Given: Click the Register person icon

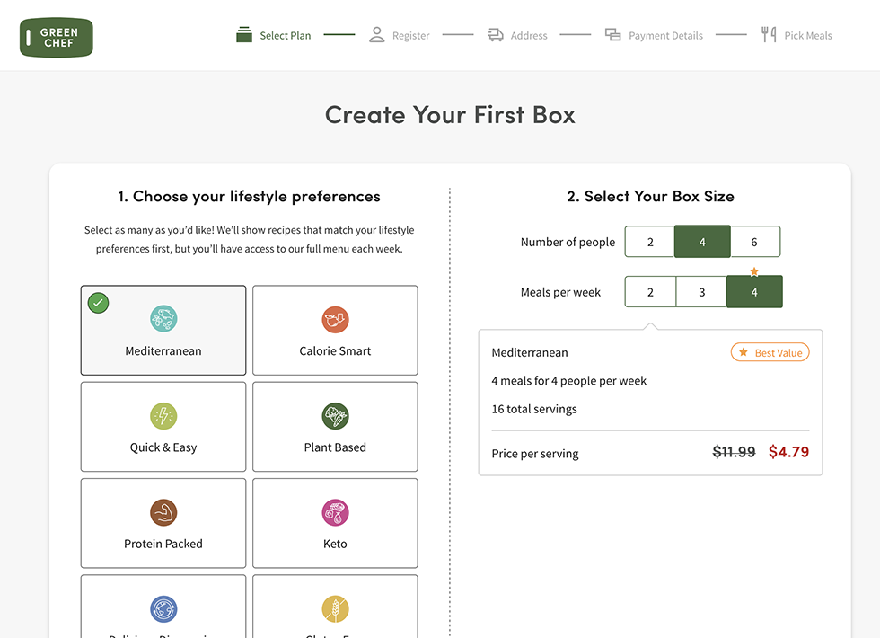Looking at the screenshot, I should [x=376, y=35].
